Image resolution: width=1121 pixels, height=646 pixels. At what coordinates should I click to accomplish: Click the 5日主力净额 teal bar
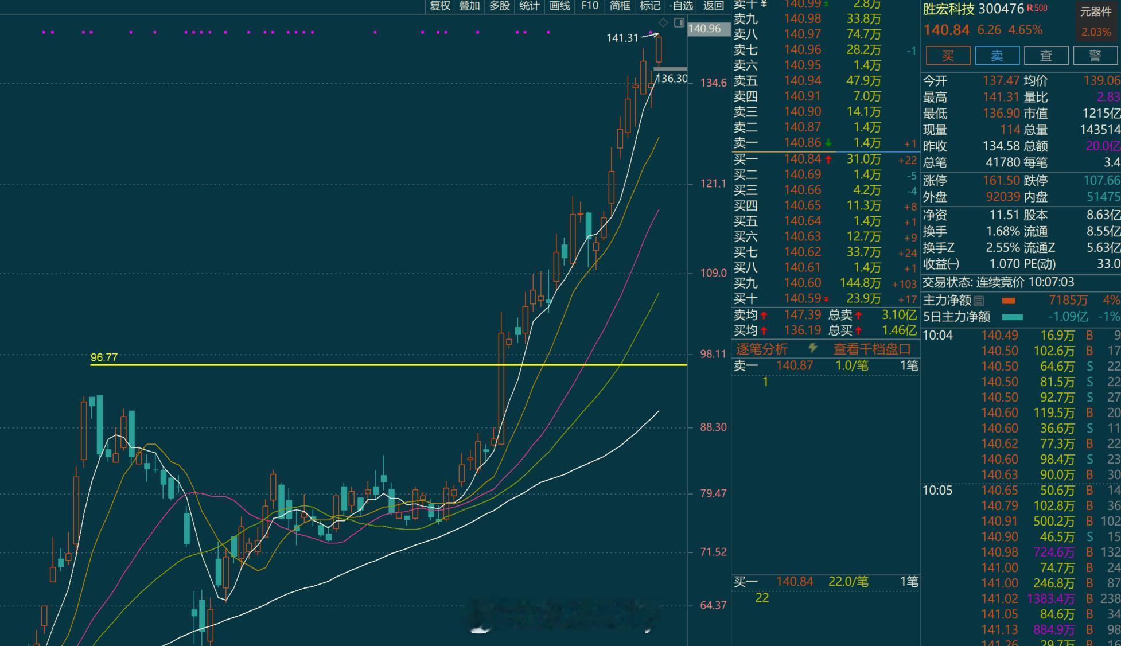(1012, 317)
